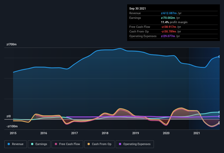The image size is (224, 153).
Task: Click the zł70.002m earnings value
Action: [x=168, y=18]
